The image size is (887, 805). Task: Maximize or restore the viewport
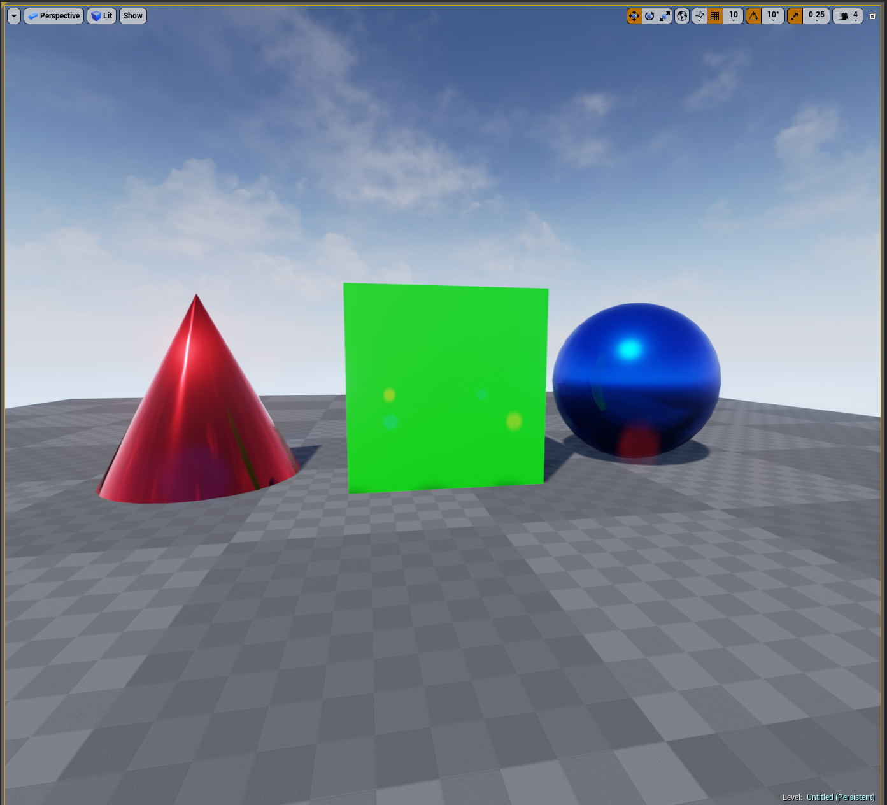[873, 16]
